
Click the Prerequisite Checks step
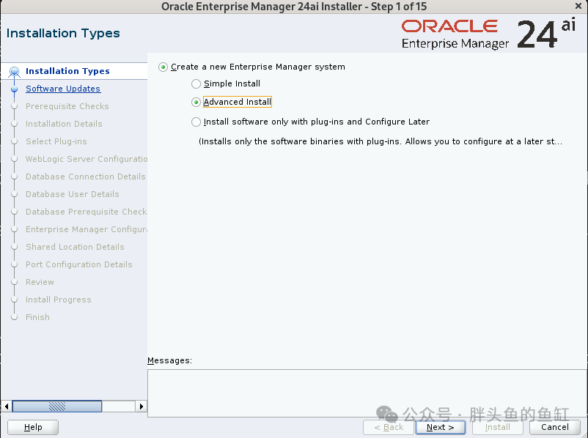click(x=67, y=106)
